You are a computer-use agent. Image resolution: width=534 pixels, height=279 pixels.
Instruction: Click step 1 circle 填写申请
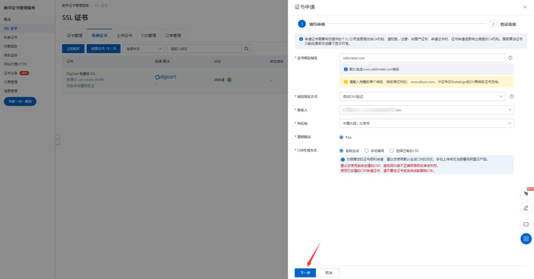302,24
